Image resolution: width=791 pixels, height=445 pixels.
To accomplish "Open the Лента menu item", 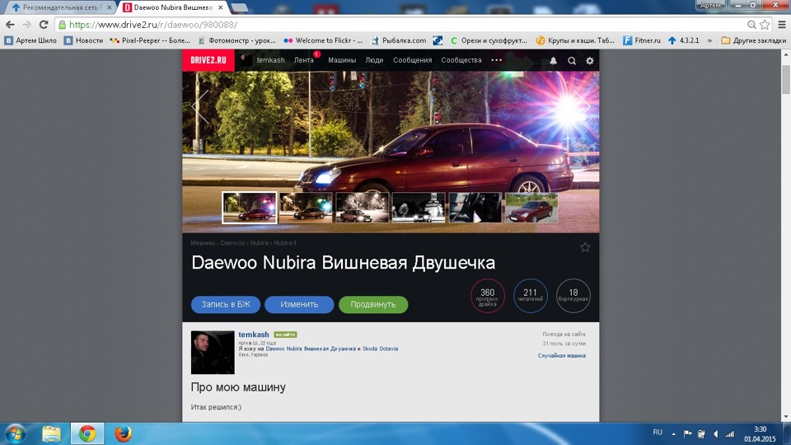I will [x=304, y=60].
